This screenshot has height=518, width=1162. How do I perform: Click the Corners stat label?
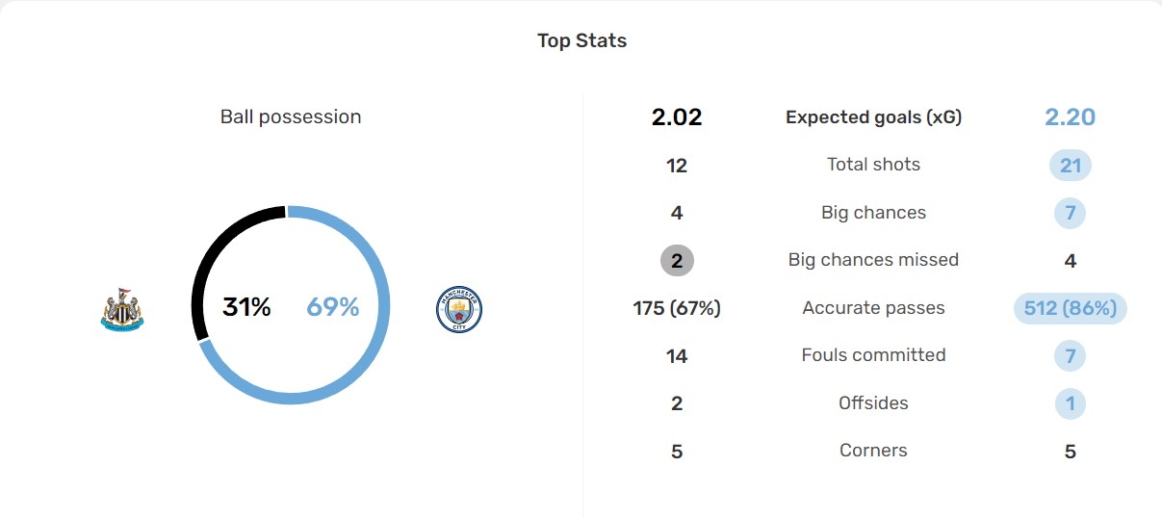click(873, 450)
